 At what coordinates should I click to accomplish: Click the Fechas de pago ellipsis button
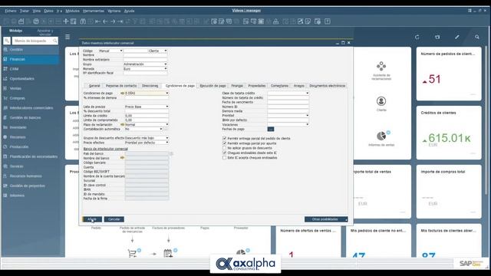pos(271,129)
